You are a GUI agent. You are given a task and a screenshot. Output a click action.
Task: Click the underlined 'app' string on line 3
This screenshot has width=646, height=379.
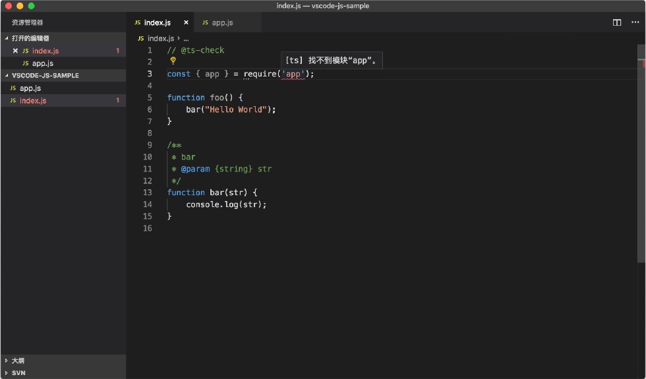[293, 74]
